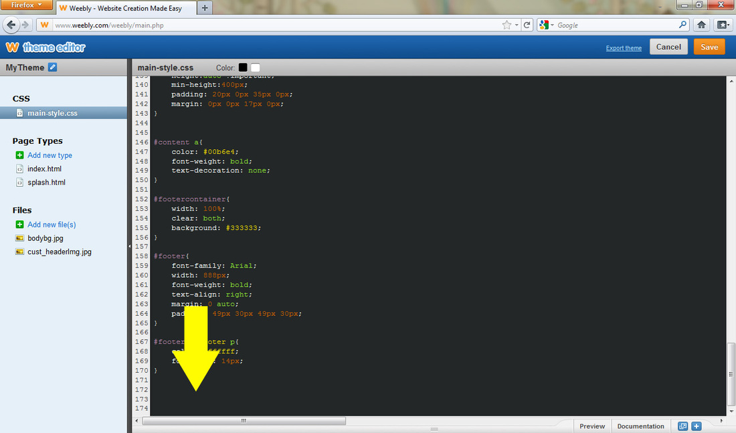
Task: Collapse the sidebar using the divider arrow
Action: coord(129,247)
